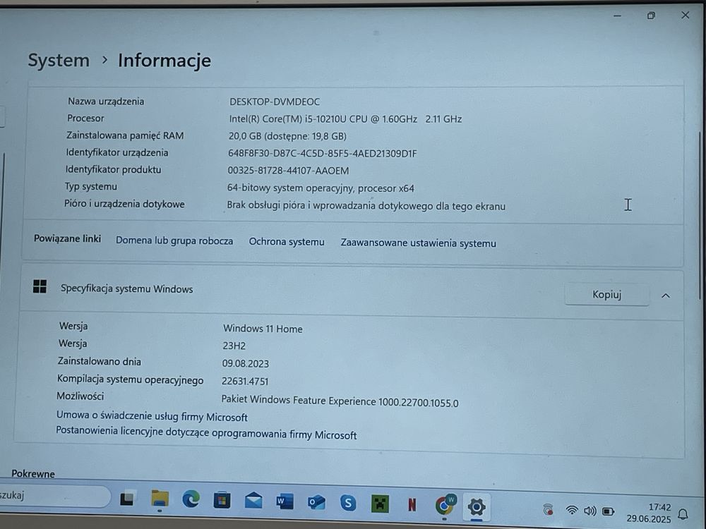Open Postanowienia licencyjne dotyczące oprogramowania link
706x529 pixels.
(x=206, y=433)
